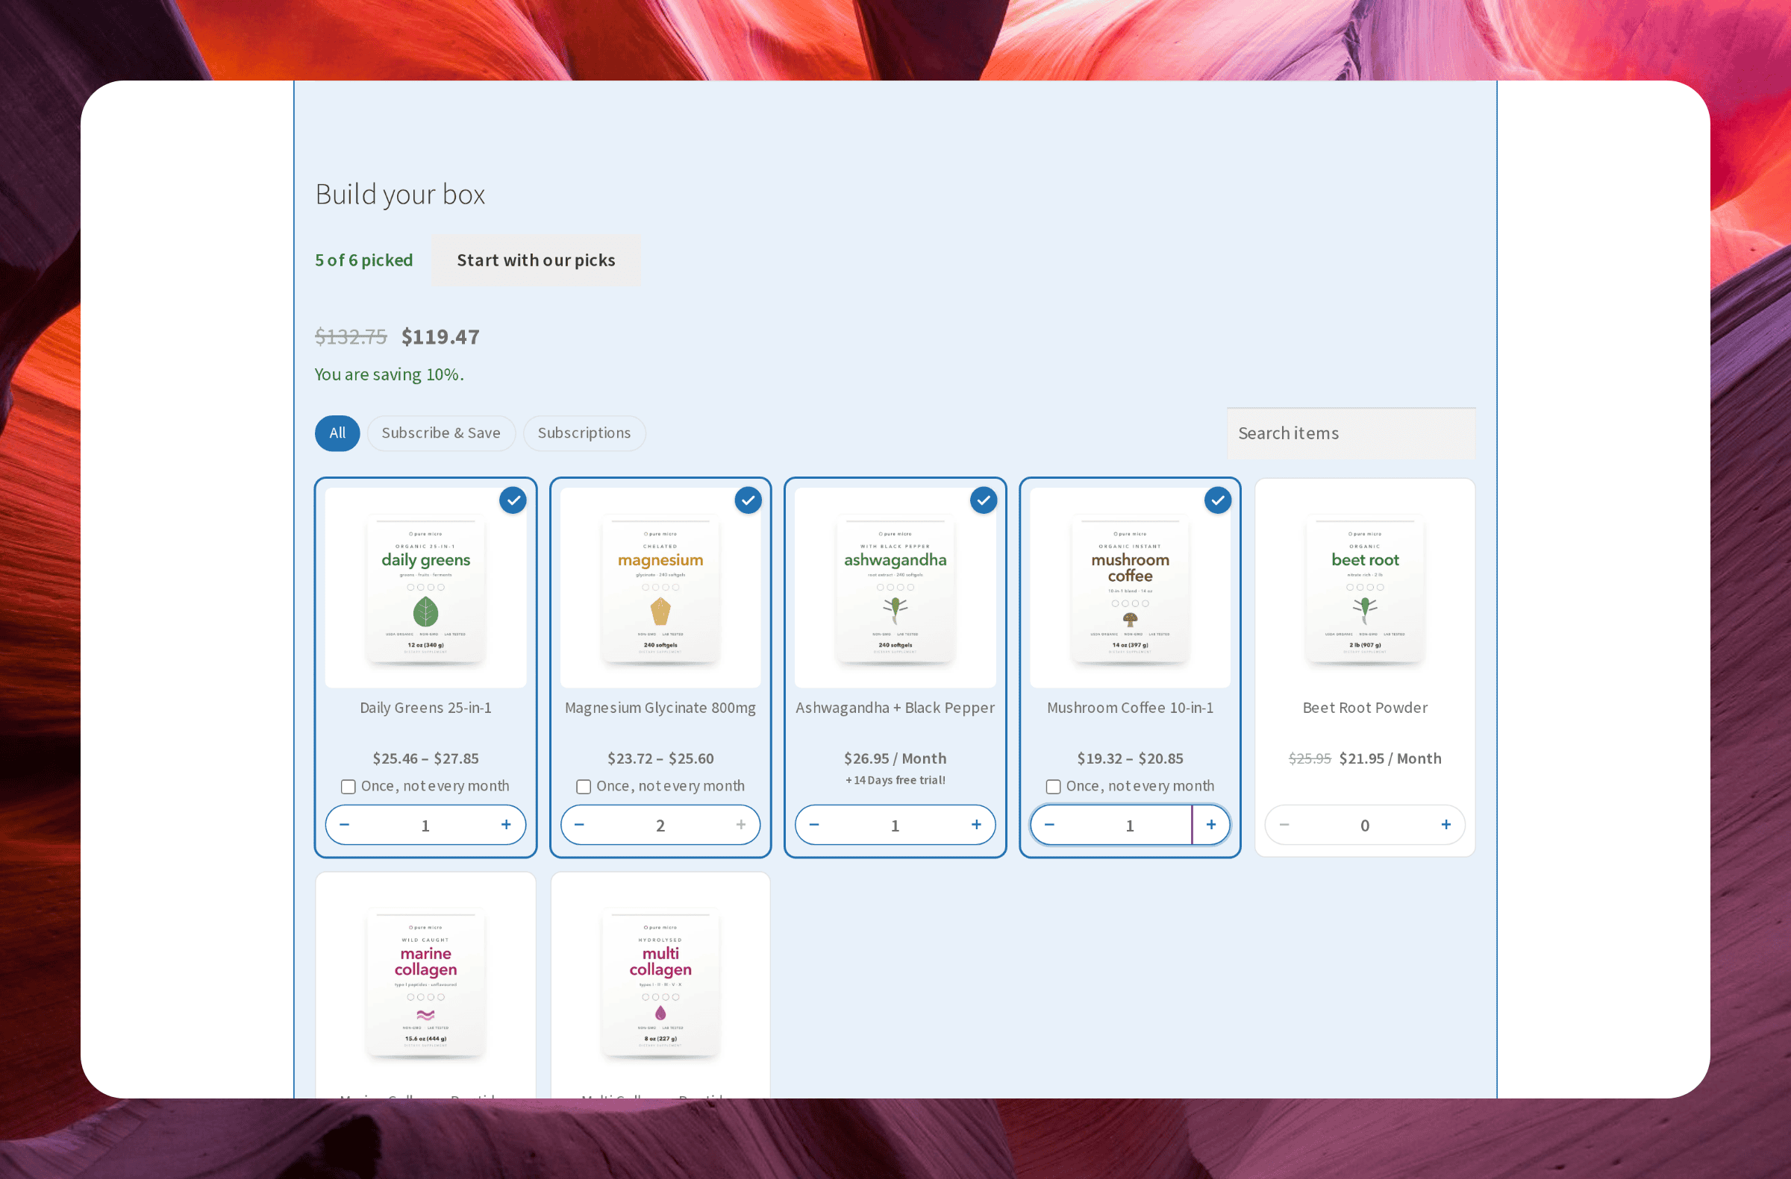Click the selected checkmark on Ashwagandha card
This screenshot has width=1791, height=1179.
[x=983, y=501]
